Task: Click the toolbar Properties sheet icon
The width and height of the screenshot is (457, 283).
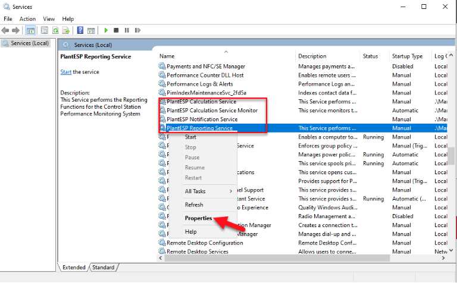Action: (44, 30)
